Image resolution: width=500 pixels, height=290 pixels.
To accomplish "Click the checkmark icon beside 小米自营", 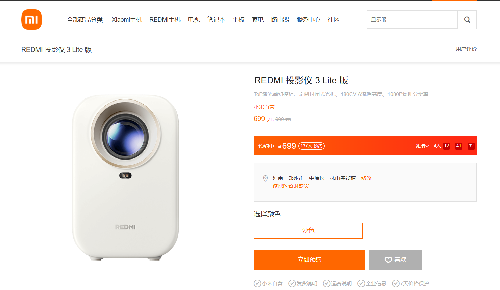I will (257, 283).
